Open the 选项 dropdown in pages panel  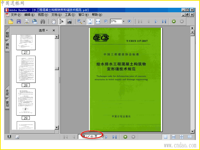point(43,30)
